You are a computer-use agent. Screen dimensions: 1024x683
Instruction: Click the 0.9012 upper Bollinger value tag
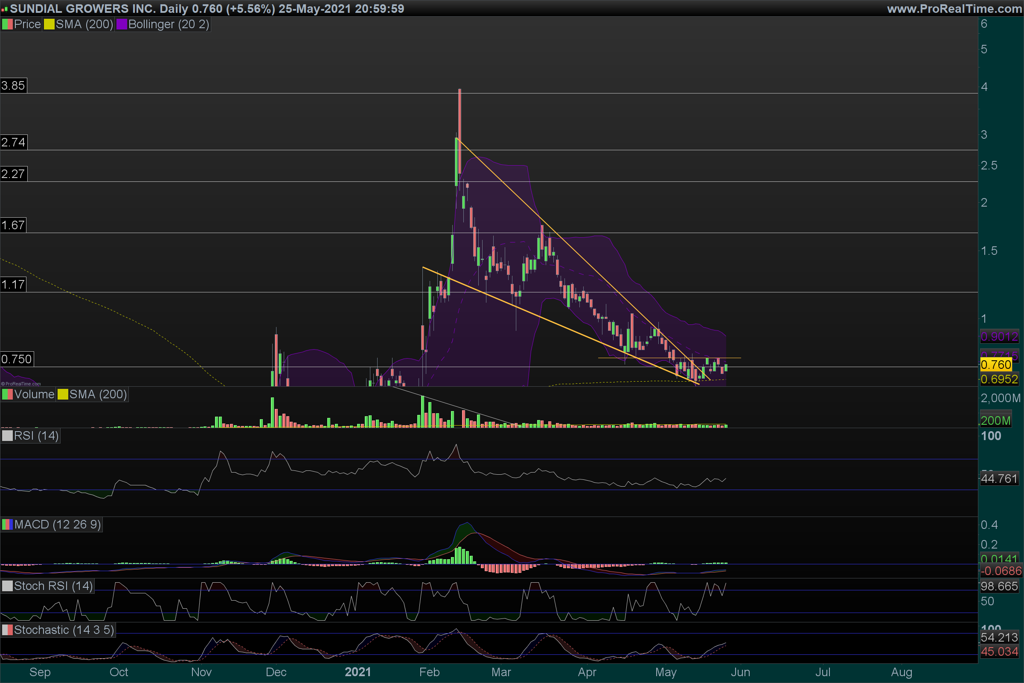point(999,337)
